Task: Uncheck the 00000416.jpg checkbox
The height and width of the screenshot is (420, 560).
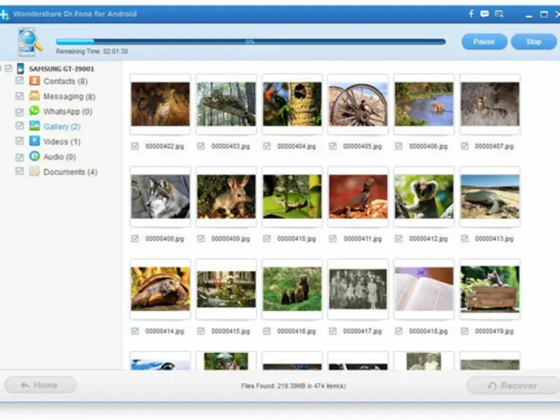Action: tap(267, 331)
